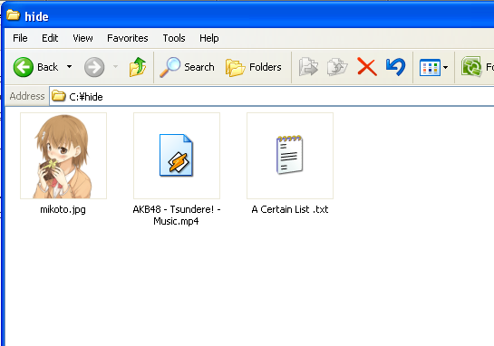Select the A Certain List notepad icon

(x=290, y=156)
